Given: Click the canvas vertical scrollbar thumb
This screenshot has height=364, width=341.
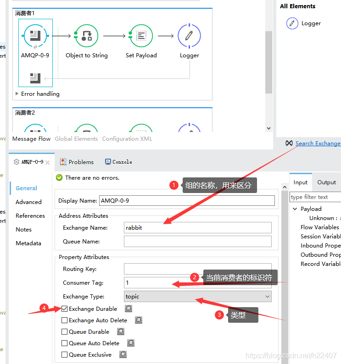Looking at the screenshot, I should pyautogui.click(x=268, y=62).
